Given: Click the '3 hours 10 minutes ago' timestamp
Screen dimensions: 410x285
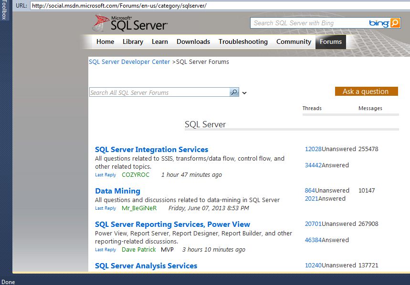Looking at the screenshot, I should [x=214, y=250].
